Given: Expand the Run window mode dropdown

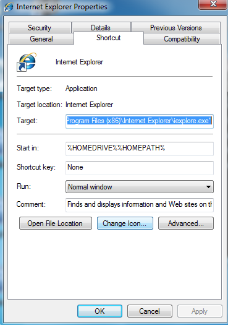Looking at the screenshot, I should tap(140, 187).
